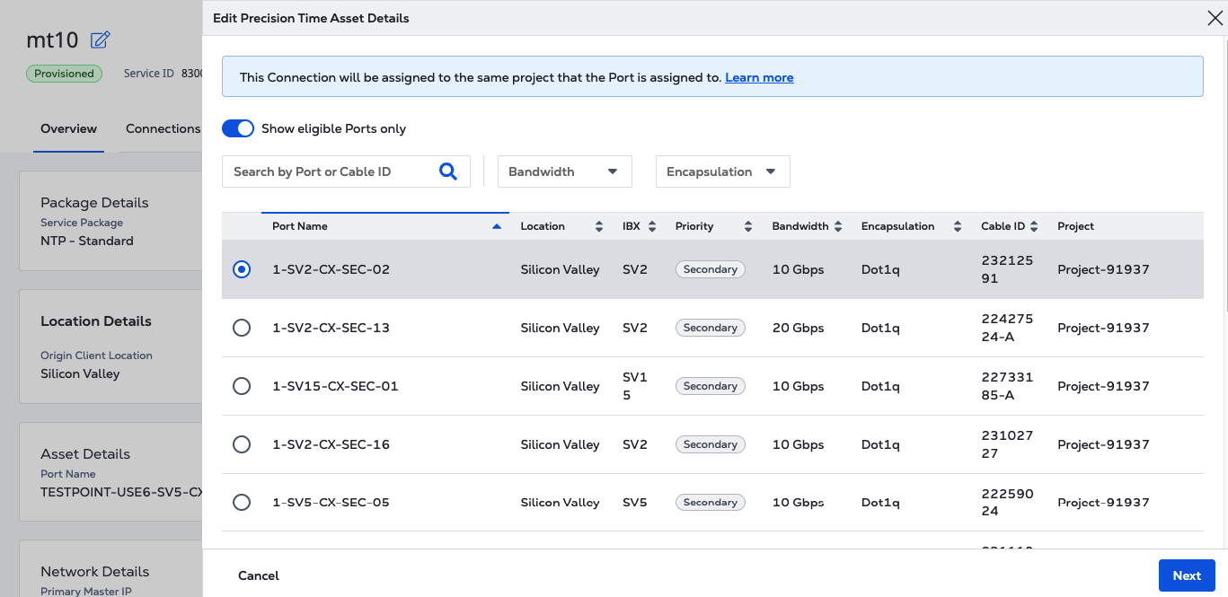Open the Learn more link
The image size is (1228, 597).
759,78
